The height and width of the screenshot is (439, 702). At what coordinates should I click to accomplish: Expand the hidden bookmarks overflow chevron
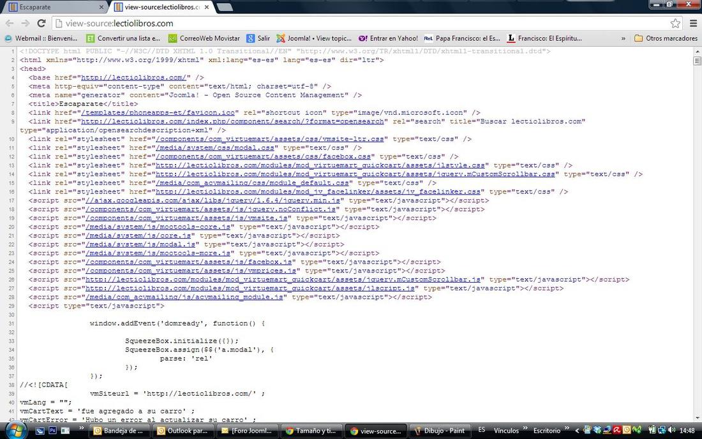tap(624, 38)
